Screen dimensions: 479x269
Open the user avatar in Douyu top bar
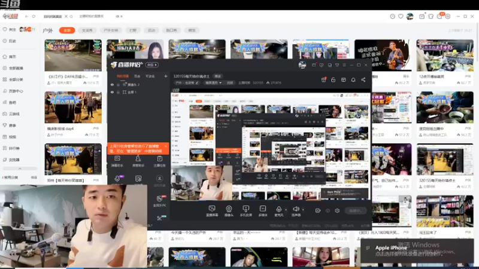pyautogui.click(x=410, y=16)
